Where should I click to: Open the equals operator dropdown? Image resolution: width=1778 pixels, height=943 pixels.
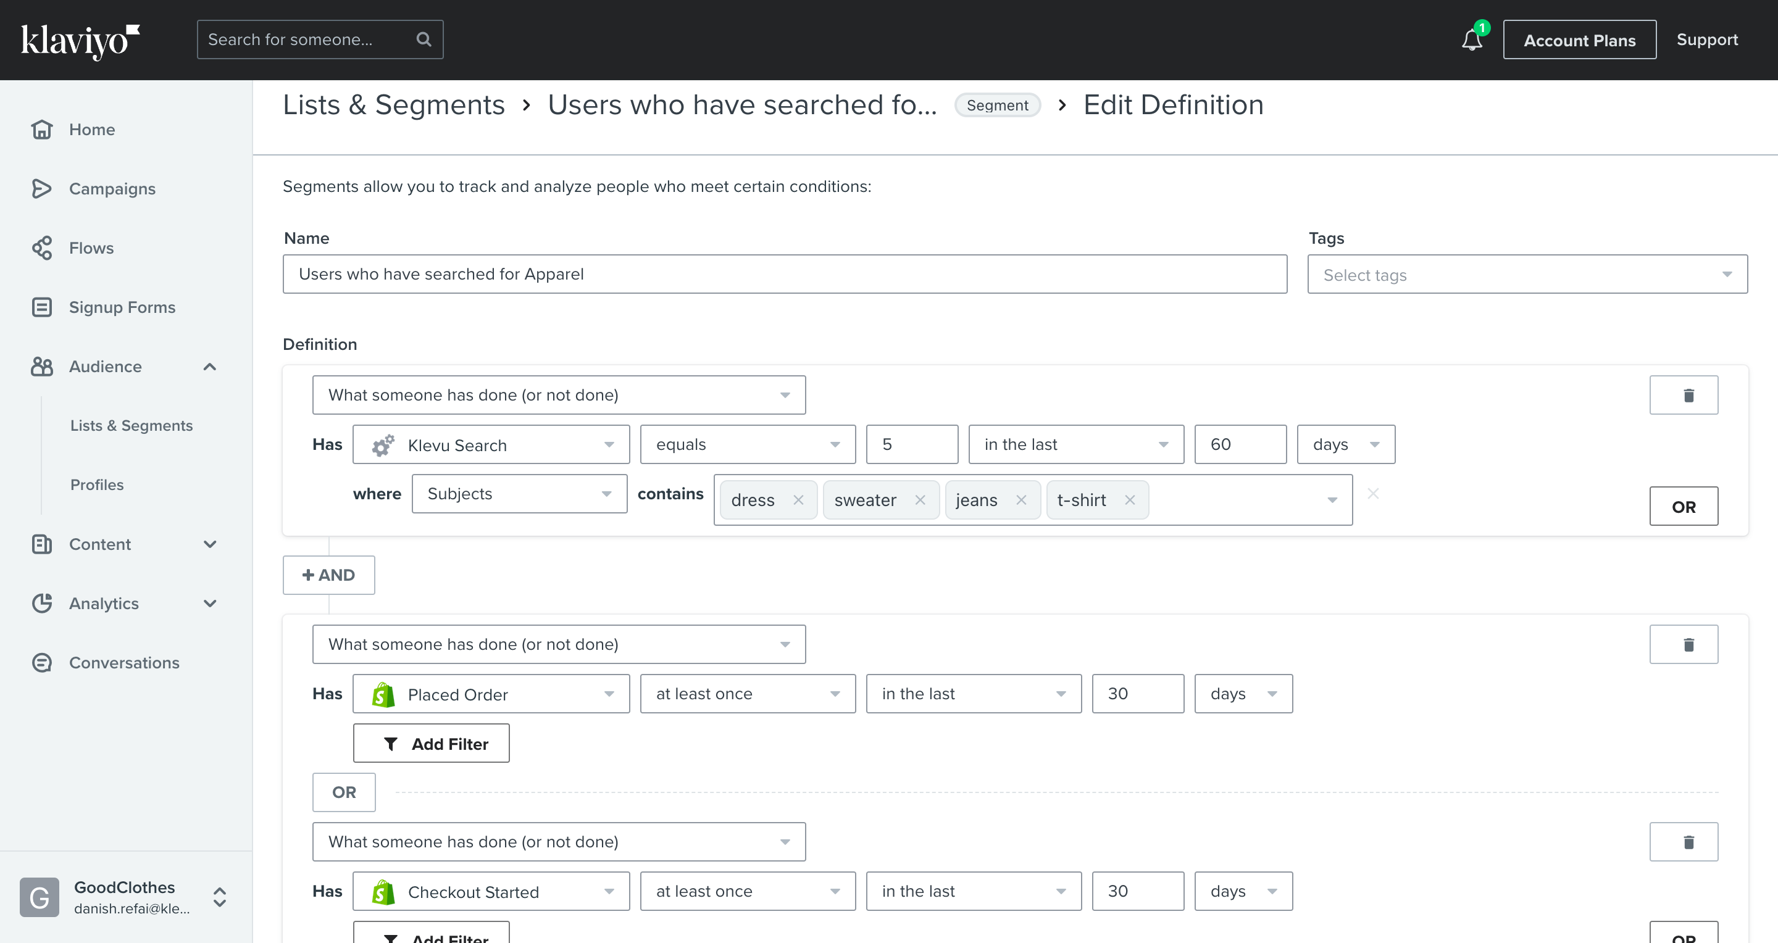pos(748,445)
